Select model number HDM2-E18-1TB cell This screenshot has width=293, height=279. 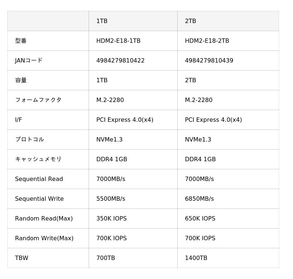click(x=118, y=41)
